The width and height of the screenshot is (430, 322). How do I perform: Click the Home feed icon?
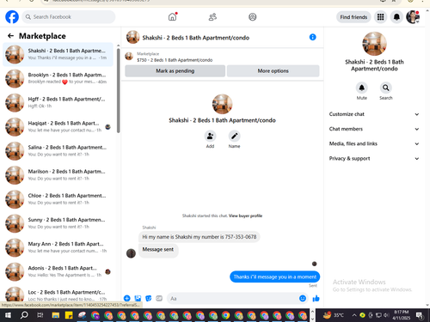click(x=172, y=17)
